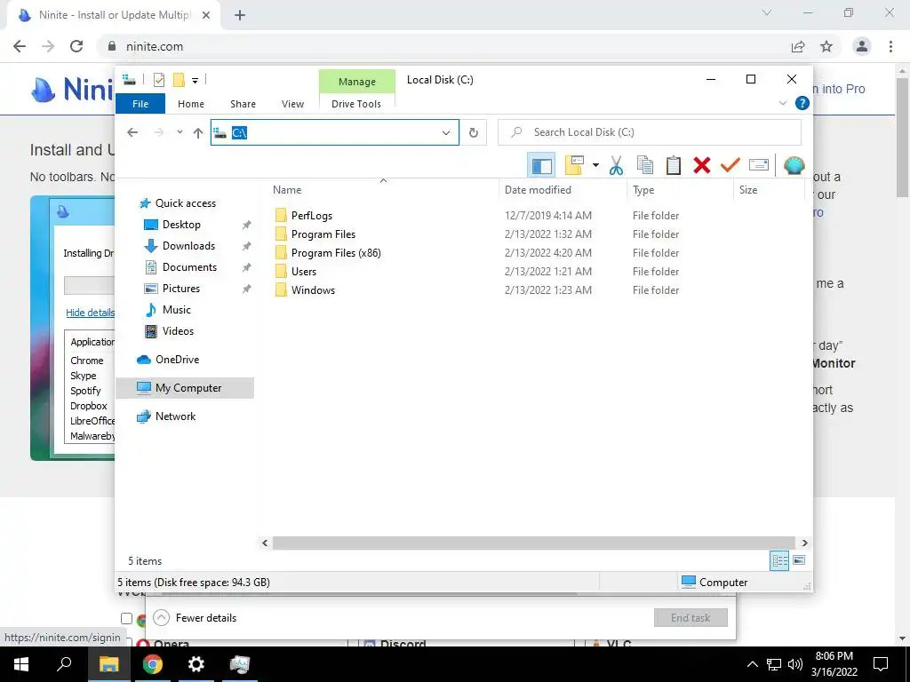Switch to details view icon in status bar
This screenshot has width=910, height=682.
coord(779,560)
